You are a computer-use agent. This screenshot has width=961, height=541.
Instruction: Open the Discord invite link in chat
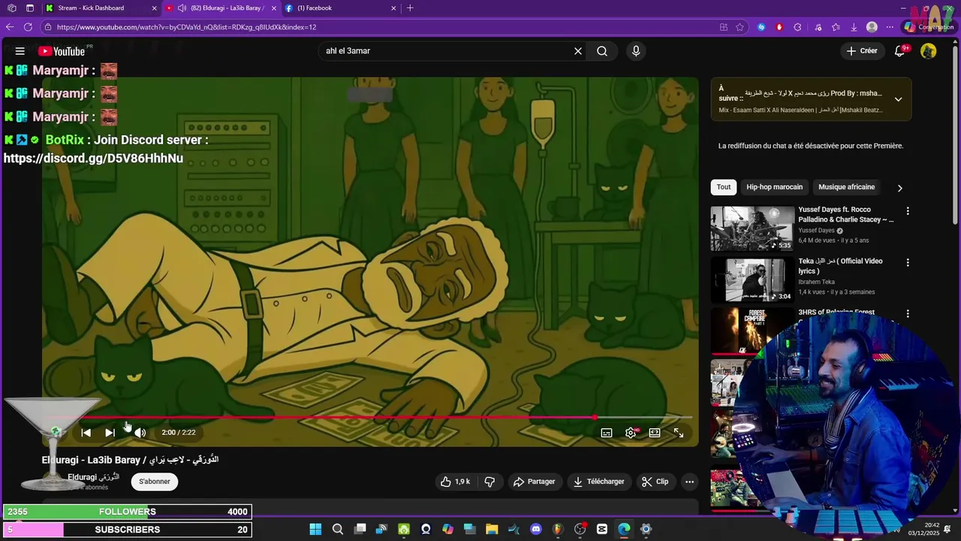93,159
